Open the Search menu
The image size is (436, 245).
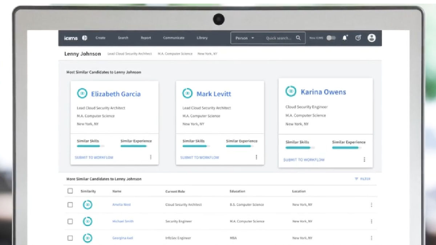tap(123, 38)
